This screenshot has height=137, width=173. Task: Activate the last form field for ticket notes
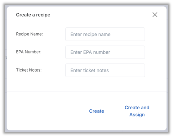pos(105,70)
